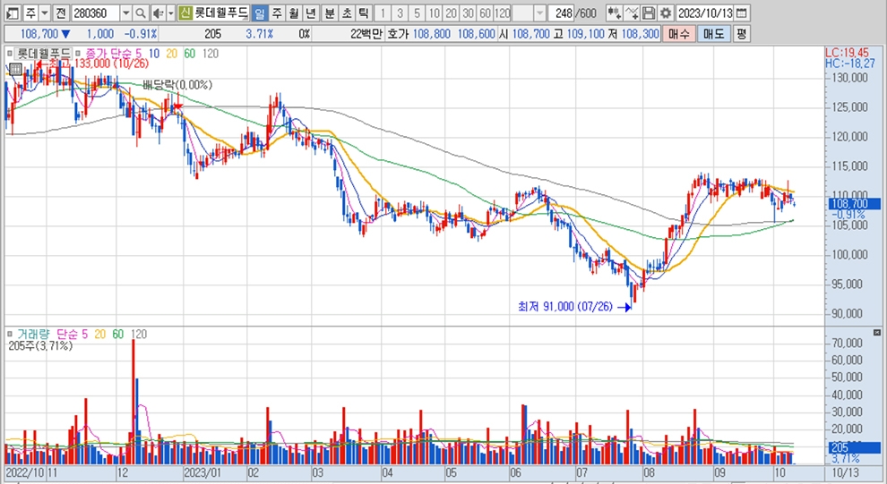
Task: Click the 매수 buy button
Action: [680, 33]
